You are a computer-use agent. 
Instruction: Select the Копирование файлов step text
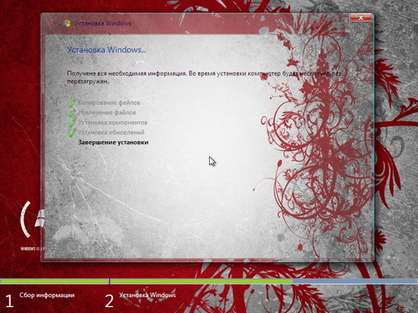click(x=109, y=103)
